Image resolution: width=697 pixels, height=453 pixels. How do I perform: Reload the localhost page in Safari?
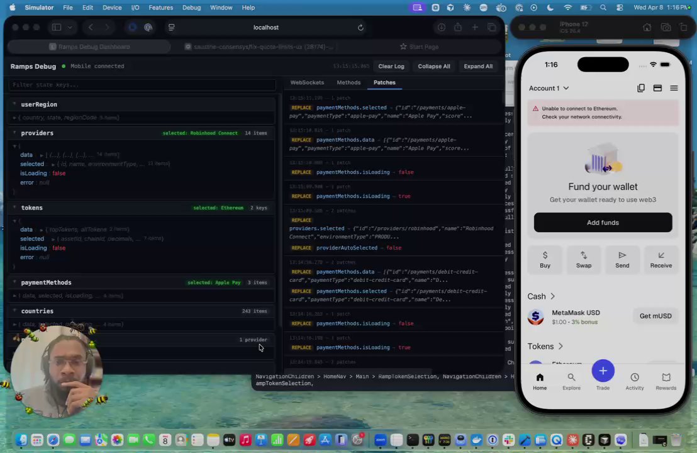tap(360, 28)
